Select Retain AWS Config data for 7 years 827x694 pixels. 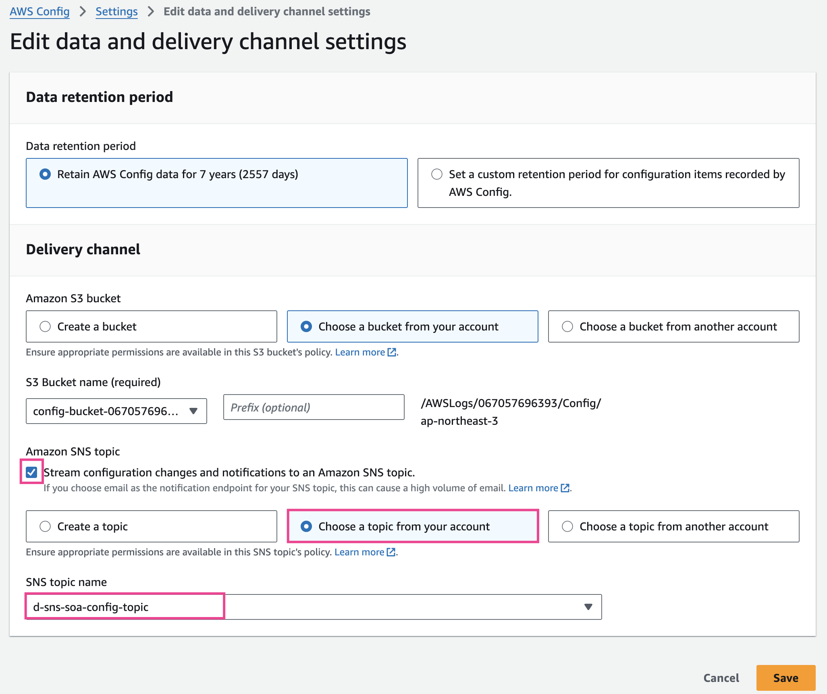[x=45, y=174]
